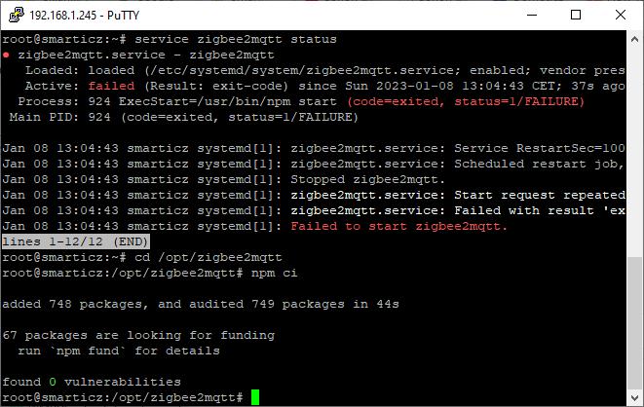644x407 pixels.
Task: Click the 'Failed to start zigbee2mqtt.' message
Action: coord(398,226)
